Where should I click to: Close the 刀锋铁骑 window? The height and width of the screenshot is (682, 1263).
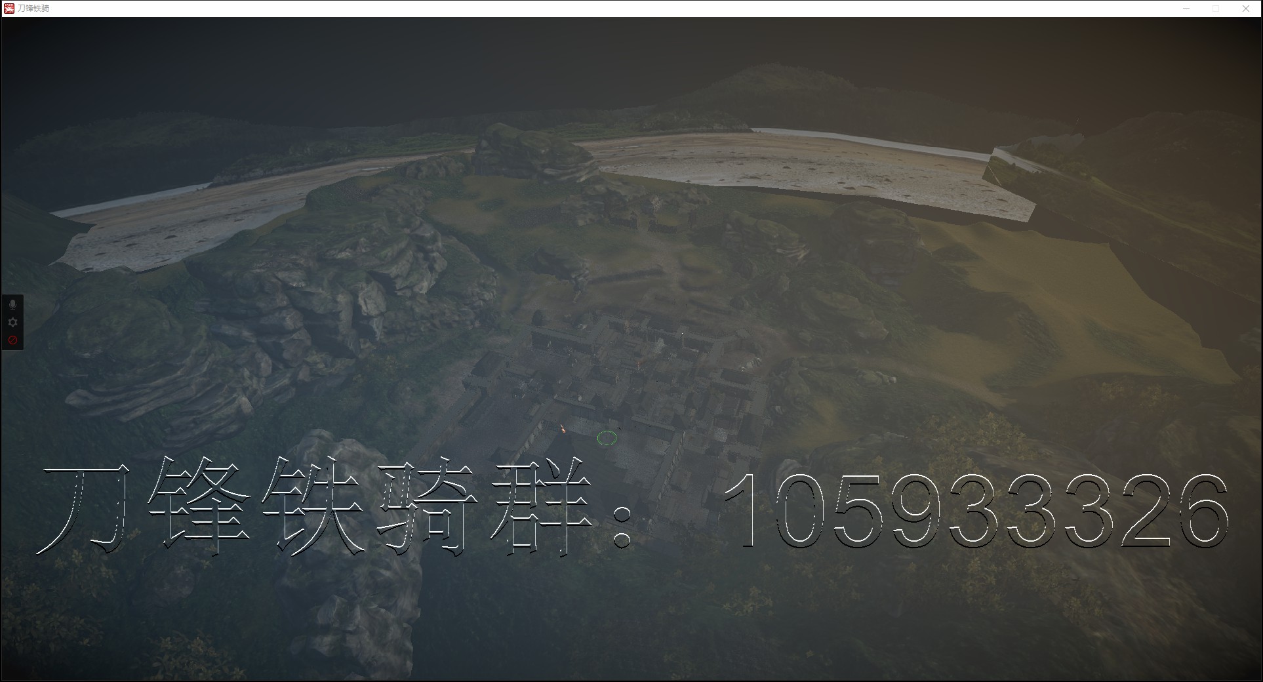[x=1246, y=9]
